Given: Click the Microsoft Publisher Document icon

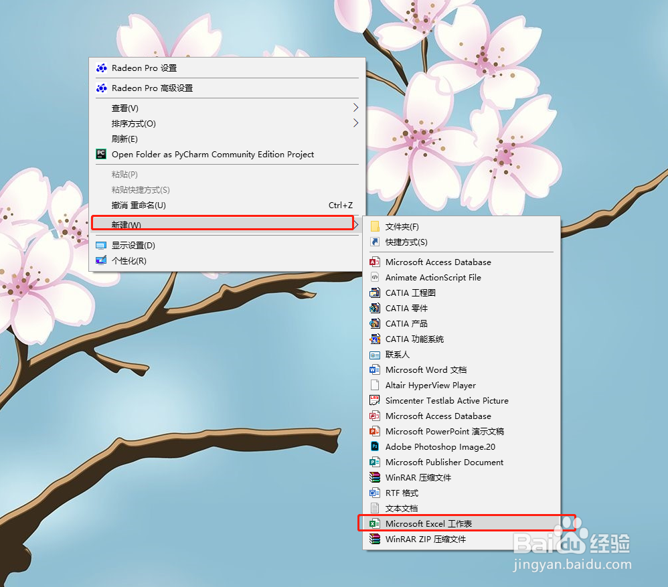Looking at the screenshot, I should [375, 463].
